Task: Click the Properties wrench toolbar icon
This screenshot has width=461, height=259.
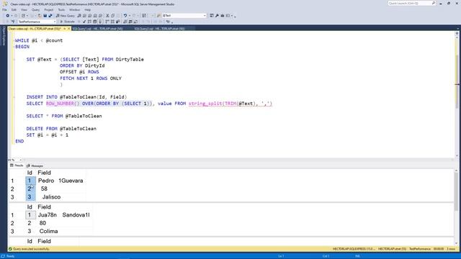Action: click(x=218, y=16)
